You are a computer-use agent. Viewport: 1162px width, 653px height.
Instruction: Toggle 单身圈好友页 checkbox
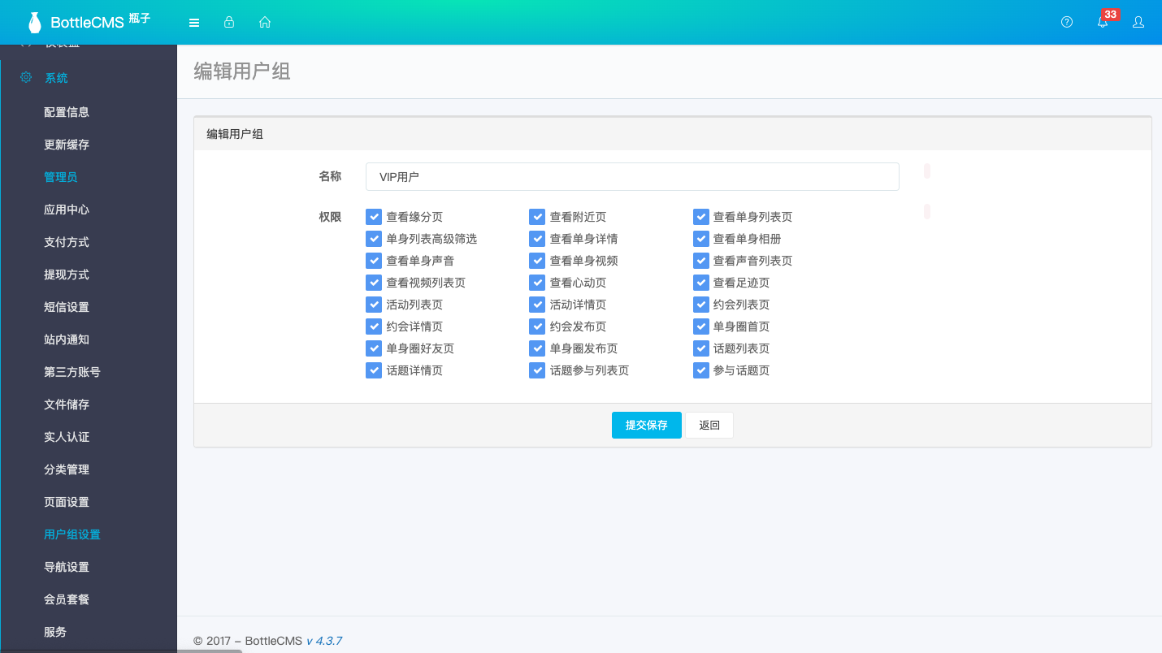(x=374, y=348)
